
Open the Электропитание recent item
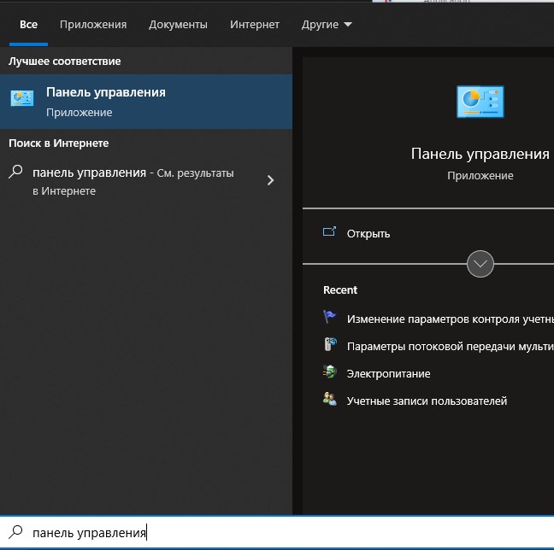388,374
